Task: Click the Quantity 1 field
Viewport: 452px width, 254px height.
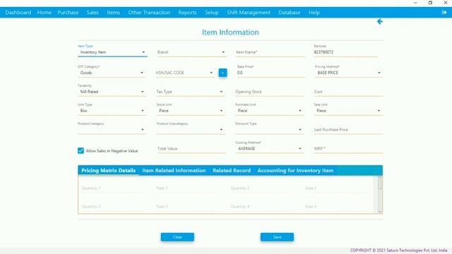Action: [114, 188]
